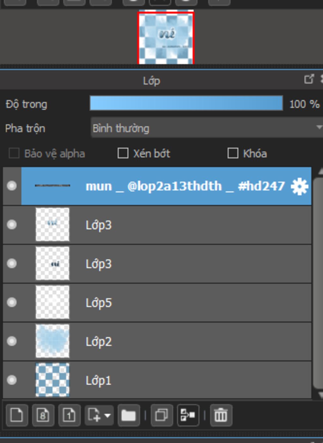Viewport: 323px width, 443px height.
Task: Enable the Khóa checkbox
Action: click(x=233, y=153)
